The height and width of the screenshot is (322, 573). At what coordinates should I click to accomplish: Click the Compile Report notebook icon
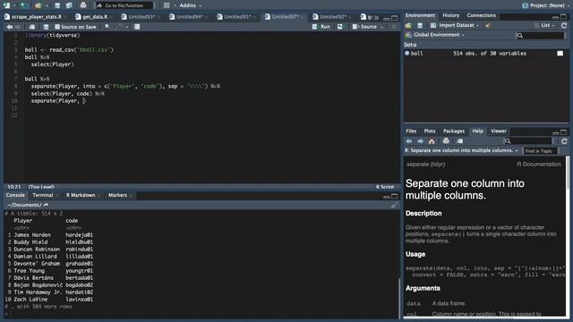pos(137,27)
